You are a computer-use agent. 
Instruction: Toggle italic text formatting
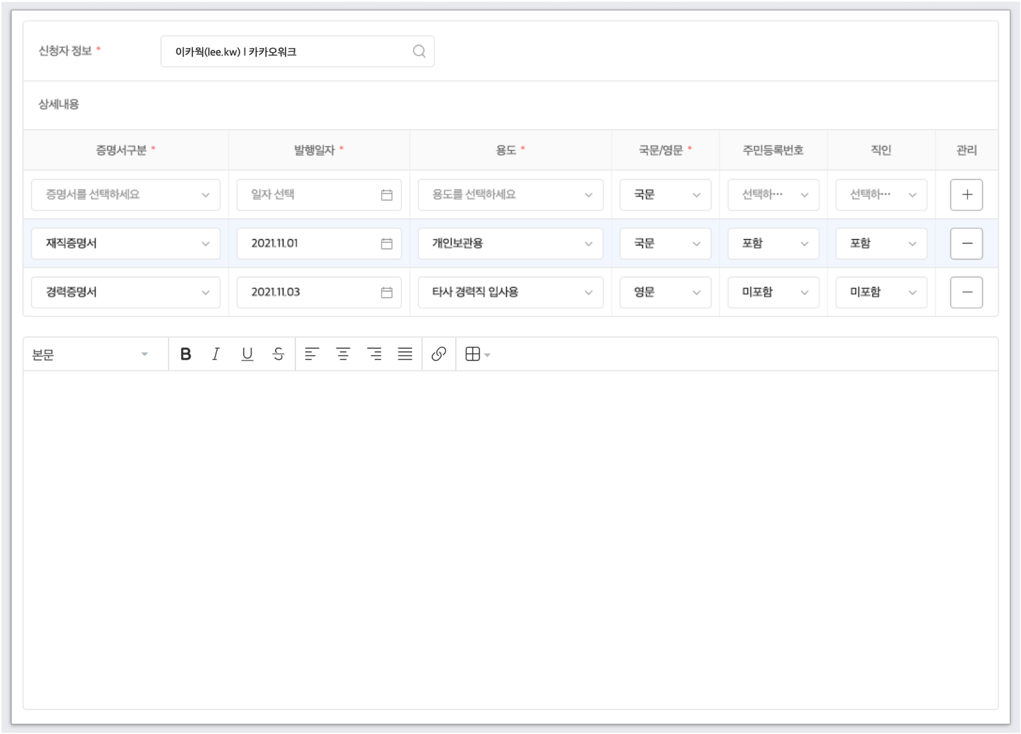216,354
